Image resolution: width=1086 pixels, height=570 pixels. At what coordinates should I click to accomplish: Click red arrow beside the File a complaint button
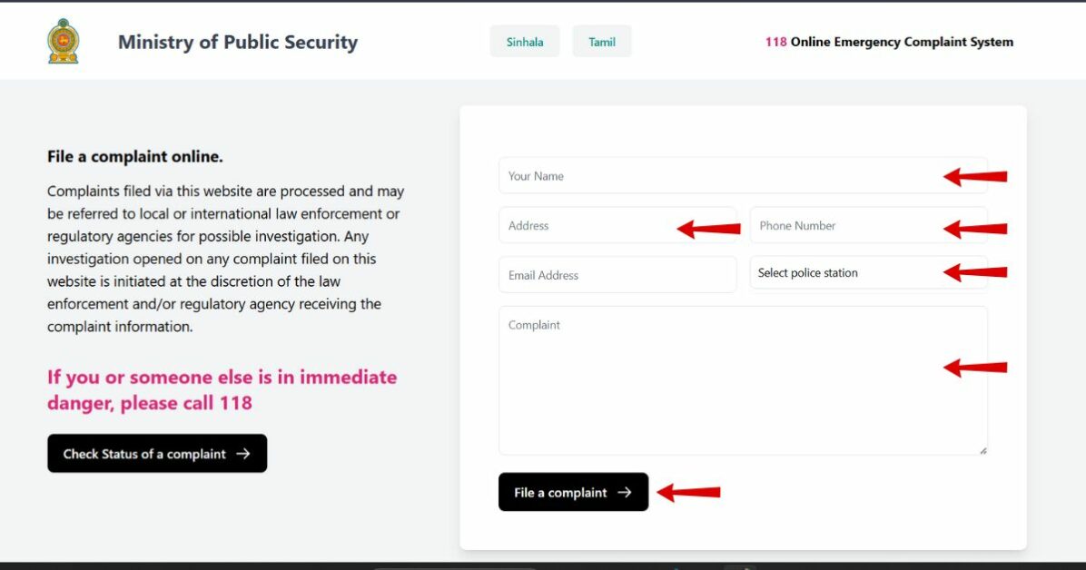click(688, 492)
